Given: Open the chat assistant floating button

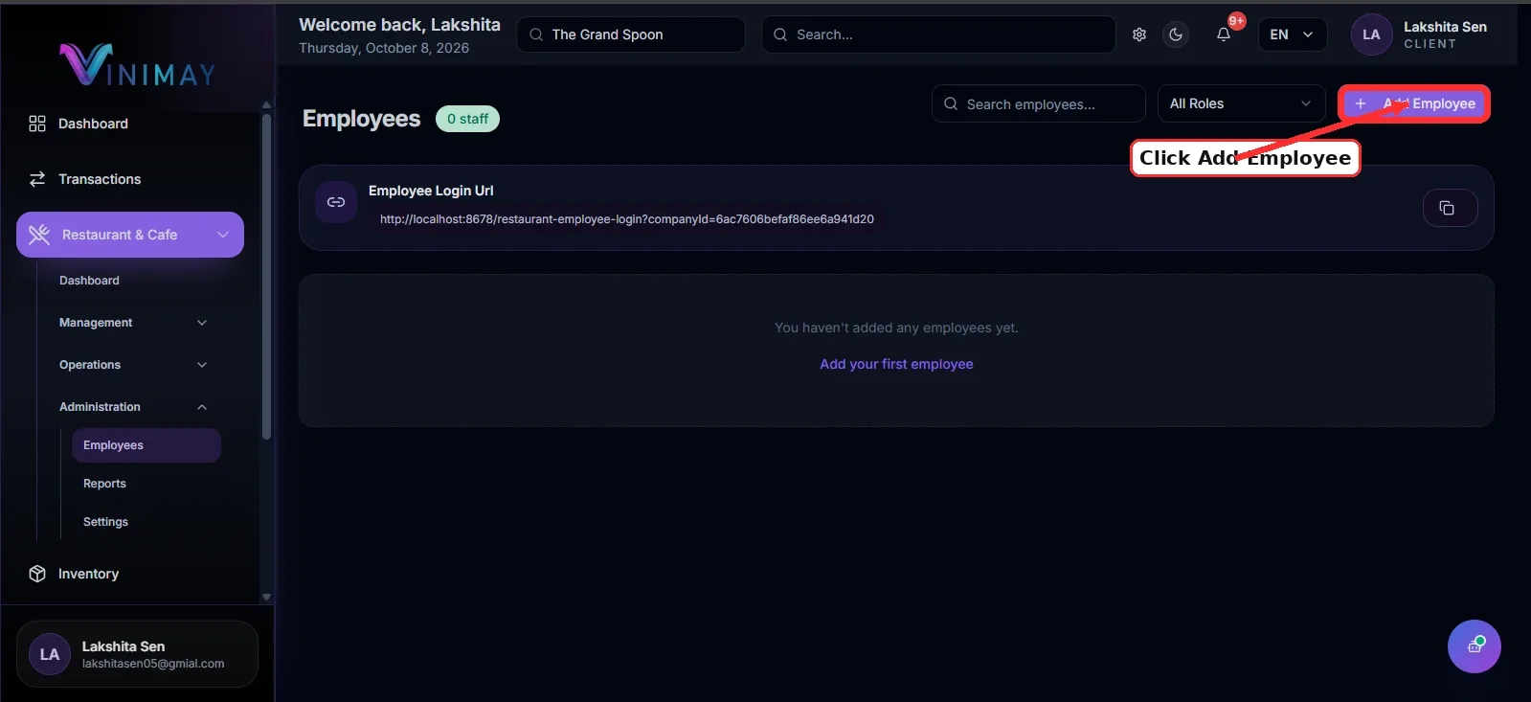Looking at the screenshot, I should [x=1474, y=646].
